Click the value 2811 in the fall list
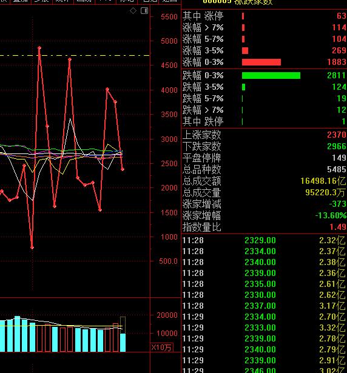347x373 pixels. point(336,75)
